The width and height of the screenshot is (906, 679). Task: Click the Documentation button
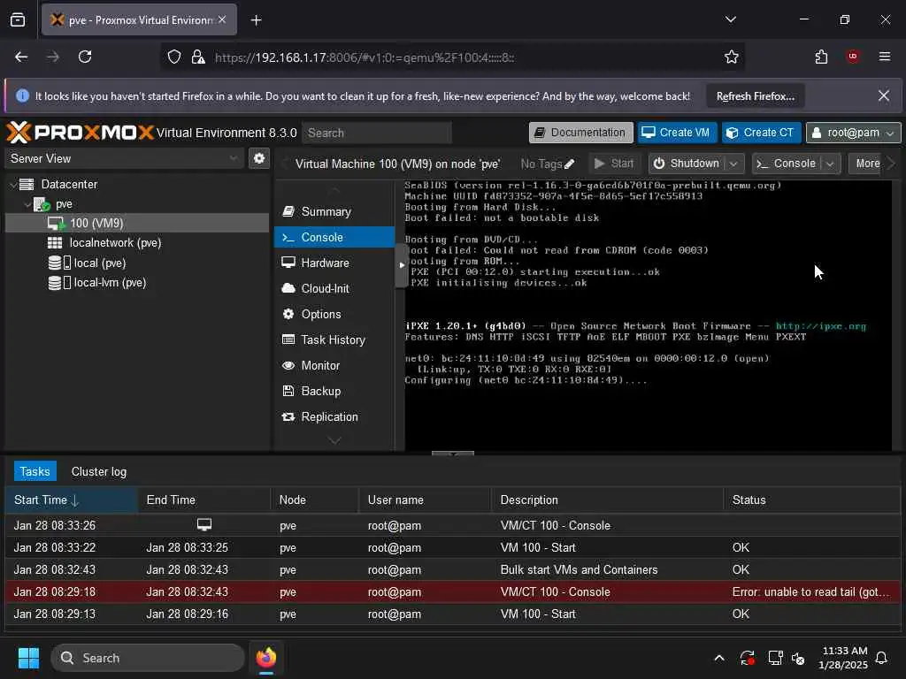580,133
